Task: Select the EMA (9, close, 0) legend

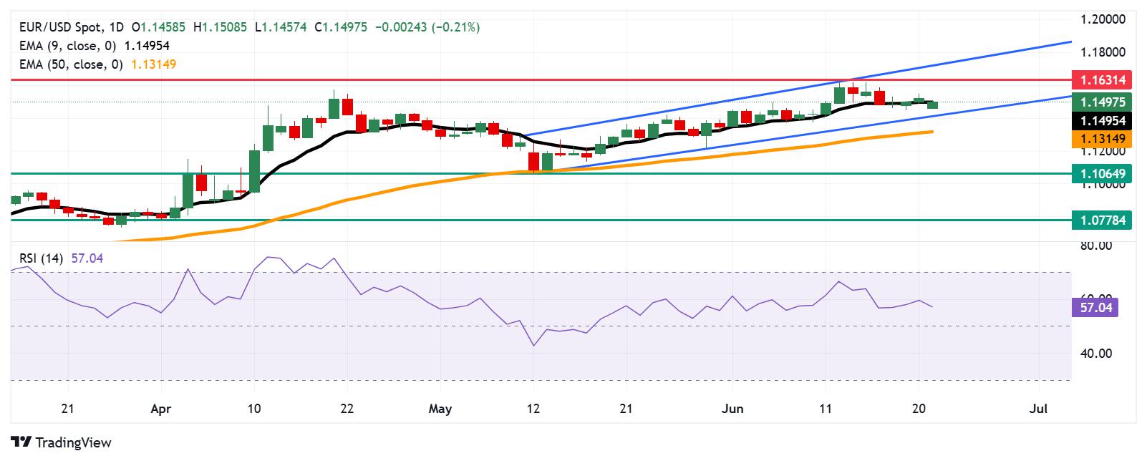Action: coord(67,46)
